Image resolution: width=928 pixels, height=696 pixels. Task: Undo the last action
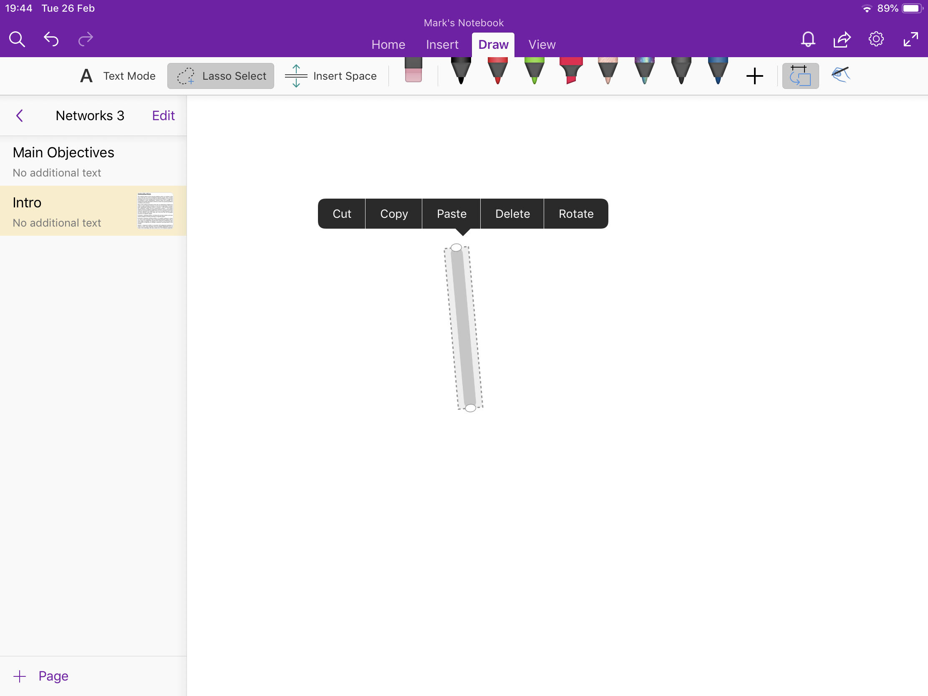[51, 40]
